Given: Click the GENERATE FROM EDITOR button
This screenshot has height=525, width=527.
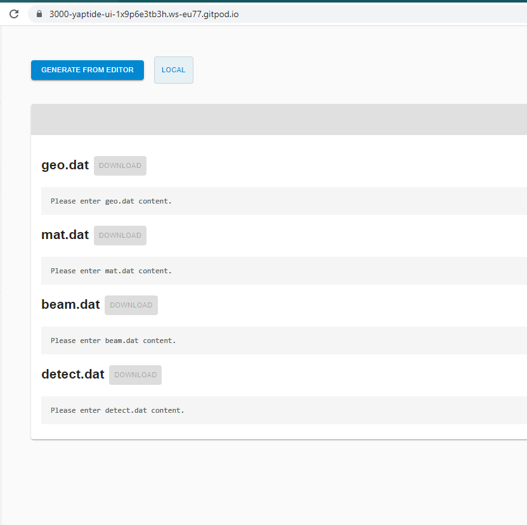Looking at the screenshot, I should [x=87, y=70].
